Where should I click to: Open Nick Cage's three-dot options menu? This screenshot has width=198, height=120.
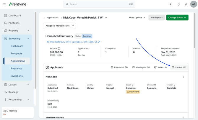coord(183,77)
